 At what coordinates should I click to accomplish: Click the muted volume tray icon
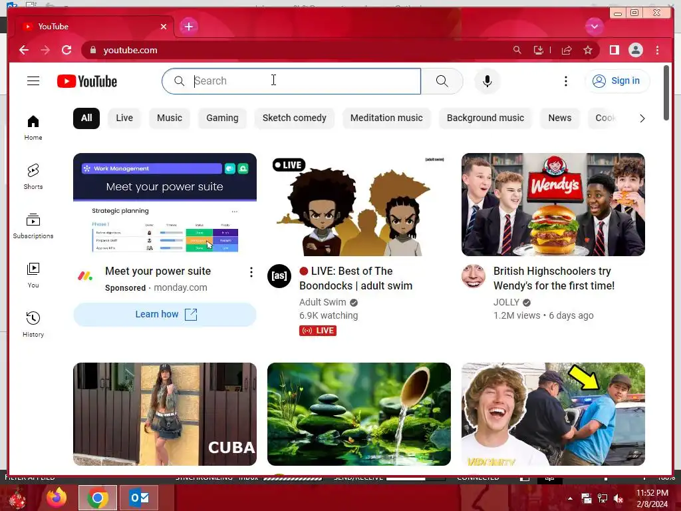point(619,498)
